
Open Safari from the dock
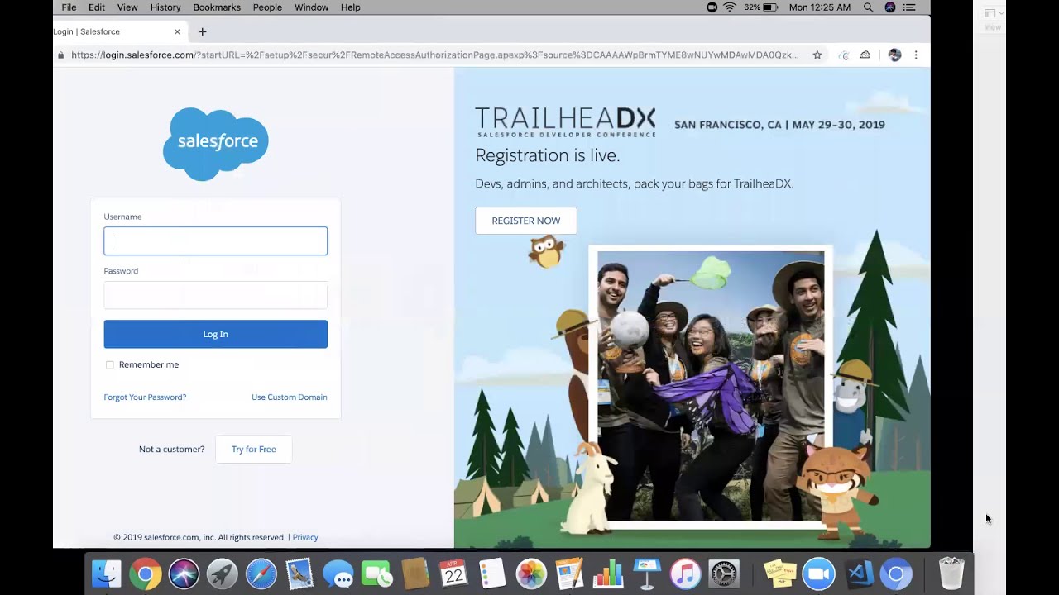pos(261,574)
